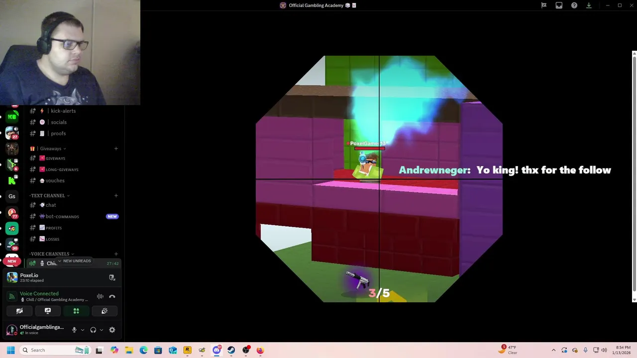
Task: Open Discord user settings gear
Action: click(112, 330)
